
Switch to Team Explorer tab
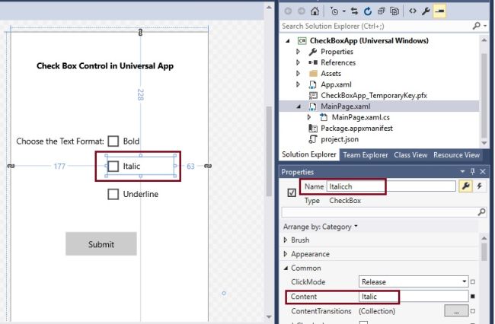pos(366,155)
